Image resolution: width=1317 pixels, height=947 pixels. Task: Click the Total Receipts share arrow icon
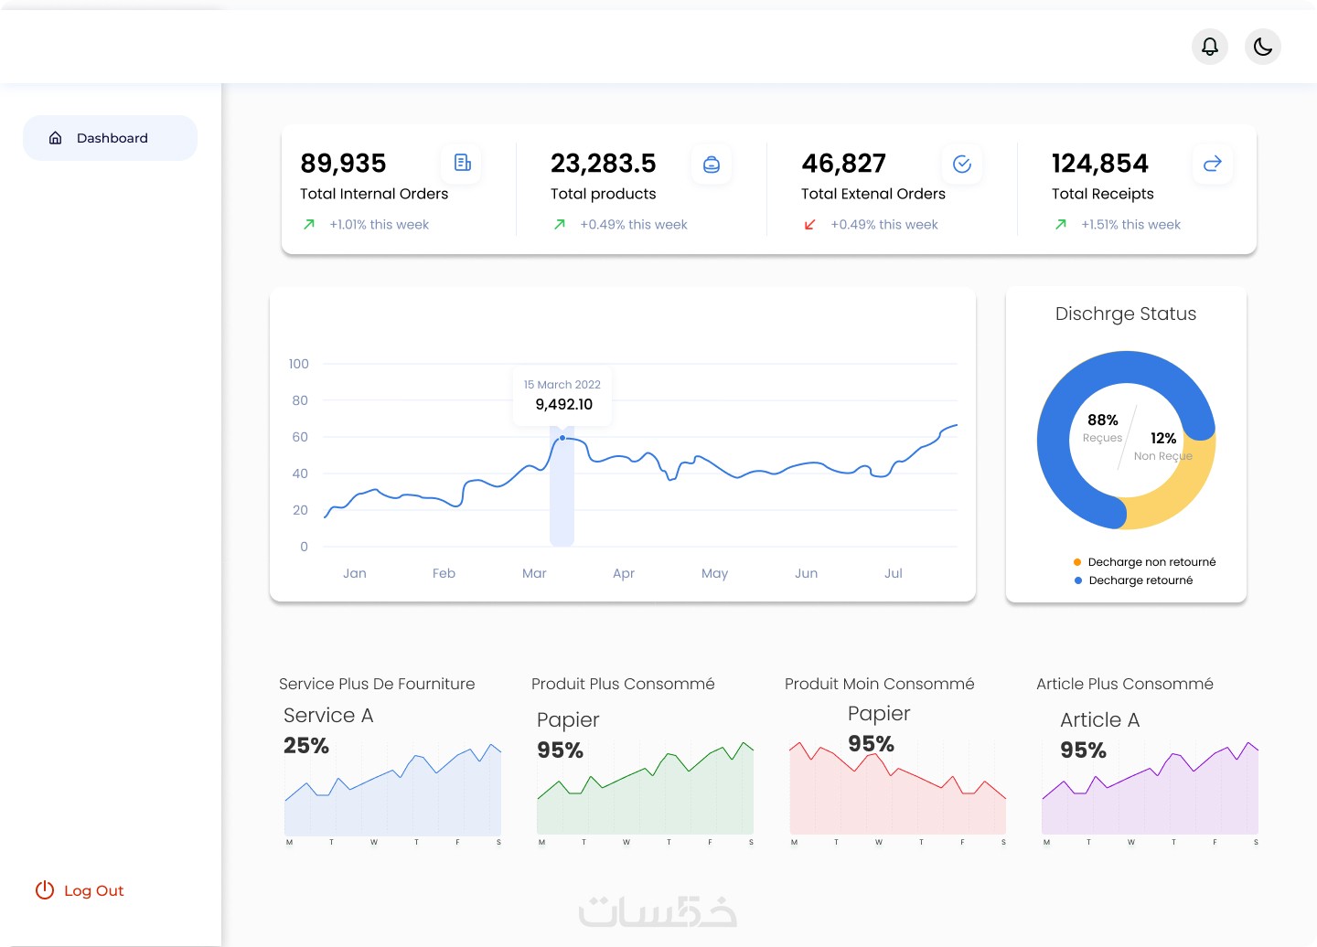tap(1212, 165)
